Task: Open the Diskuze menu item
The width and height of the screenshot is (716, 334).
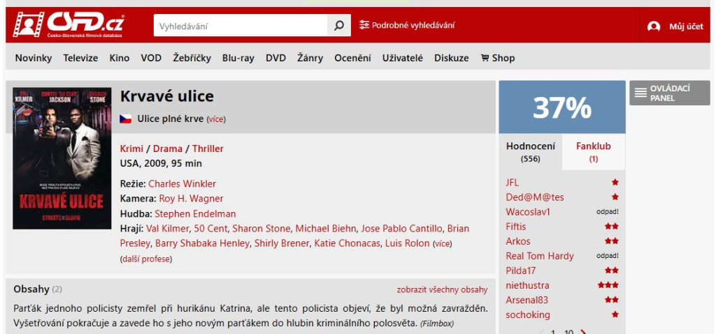Action: coord(451,58)
